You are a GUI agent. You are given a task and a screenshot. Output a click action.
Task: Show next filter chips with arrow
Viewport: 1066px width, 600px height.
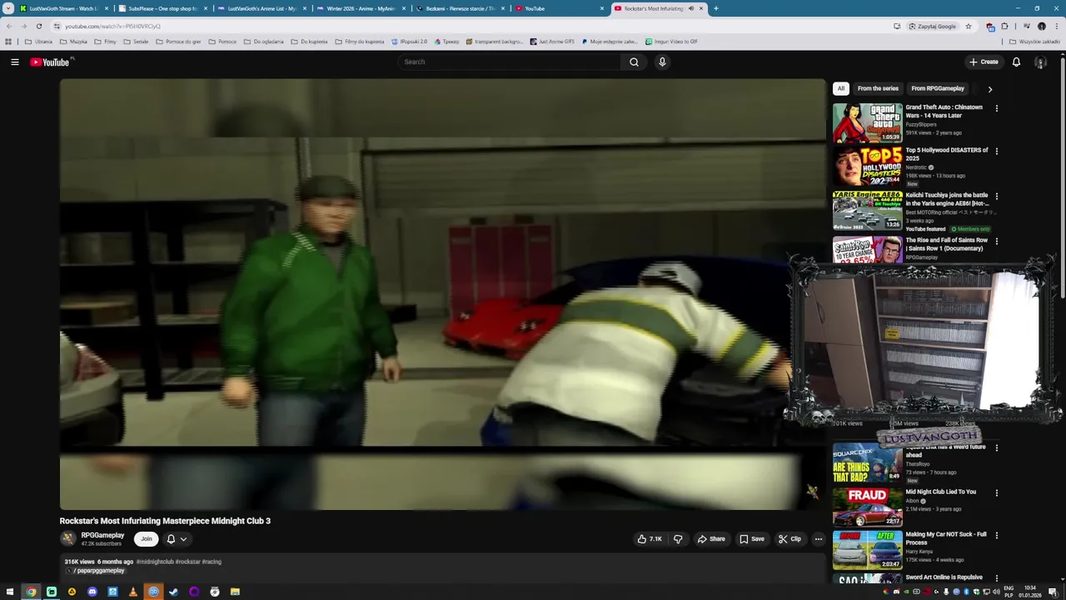pyautogui.click(x=989, y=88)
